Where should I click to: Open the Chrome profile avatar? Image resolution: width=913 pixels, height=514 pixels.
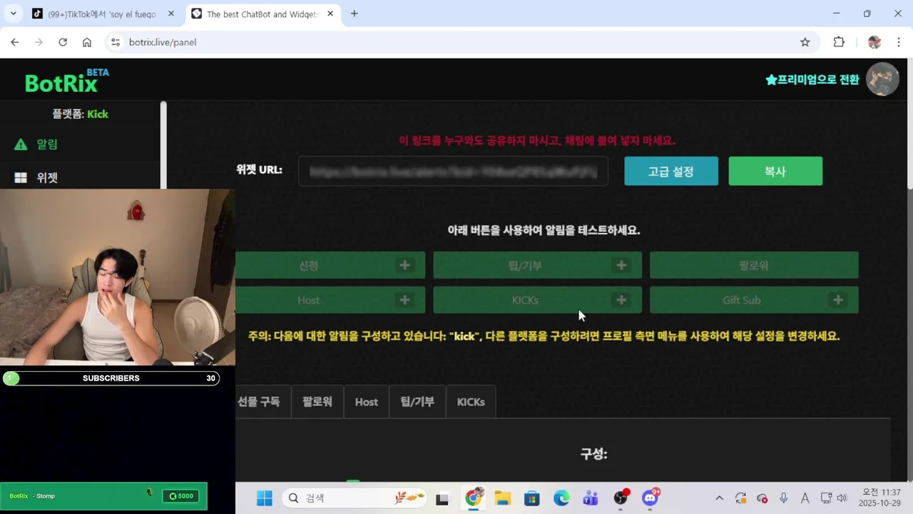coord(874,42)
